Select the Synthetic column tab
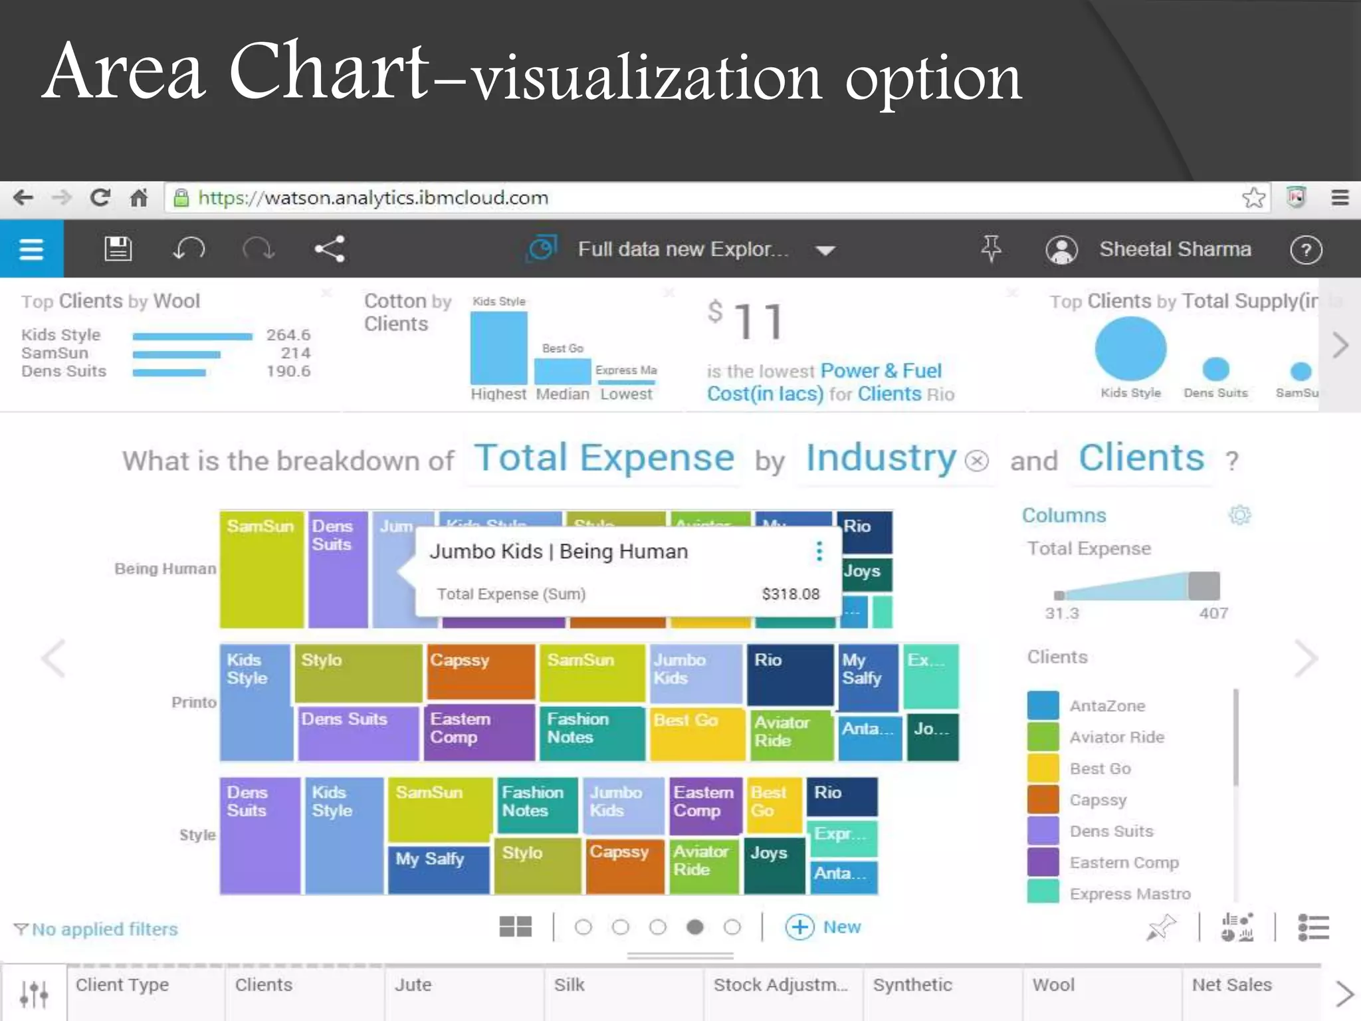 tap(943, 993)
